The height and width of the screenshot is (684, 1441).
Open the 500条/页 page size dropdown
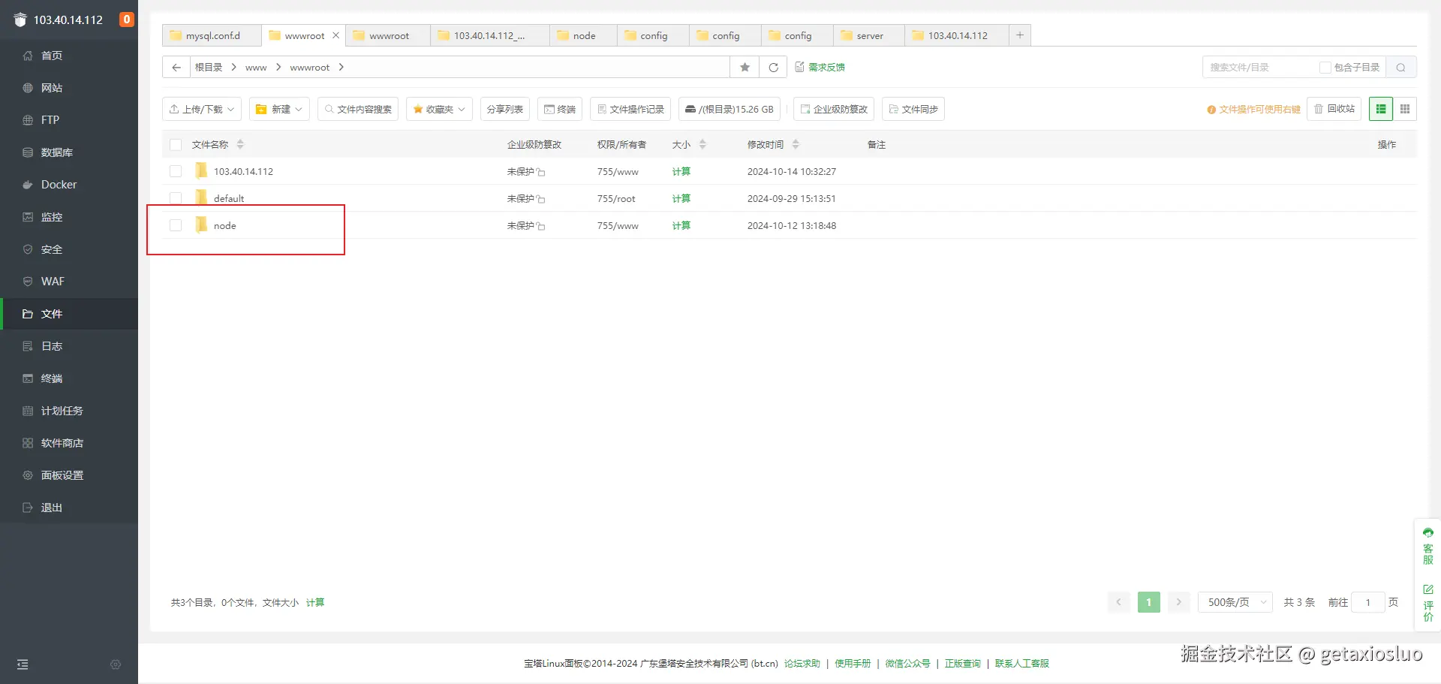[x=1235, y=602]
